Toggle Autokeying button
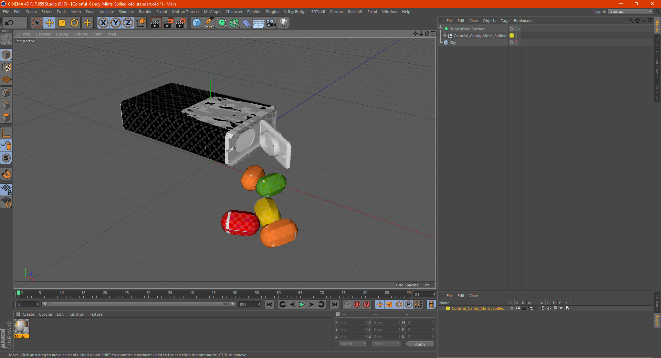 pos(357,304)
